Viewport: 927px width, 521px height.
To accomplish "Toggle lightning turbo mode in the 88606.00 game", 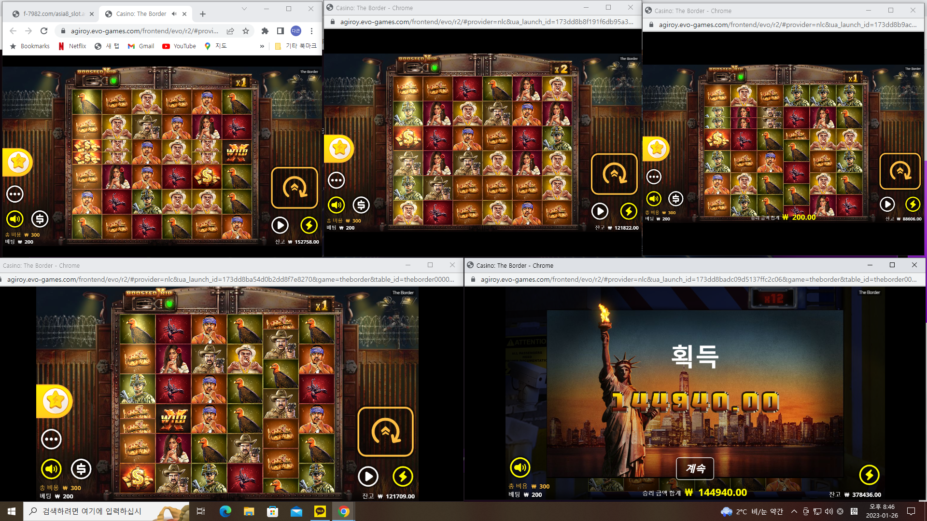I will 913,204.
